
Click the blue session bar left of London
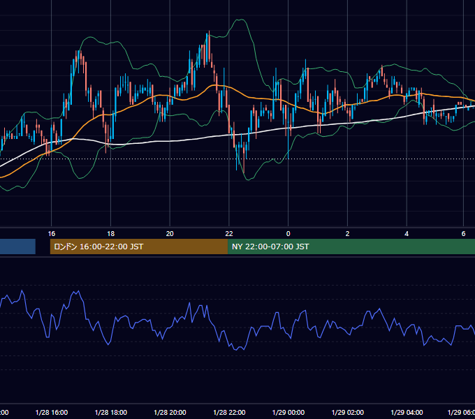pyautogui.click(x=17, y=247)
